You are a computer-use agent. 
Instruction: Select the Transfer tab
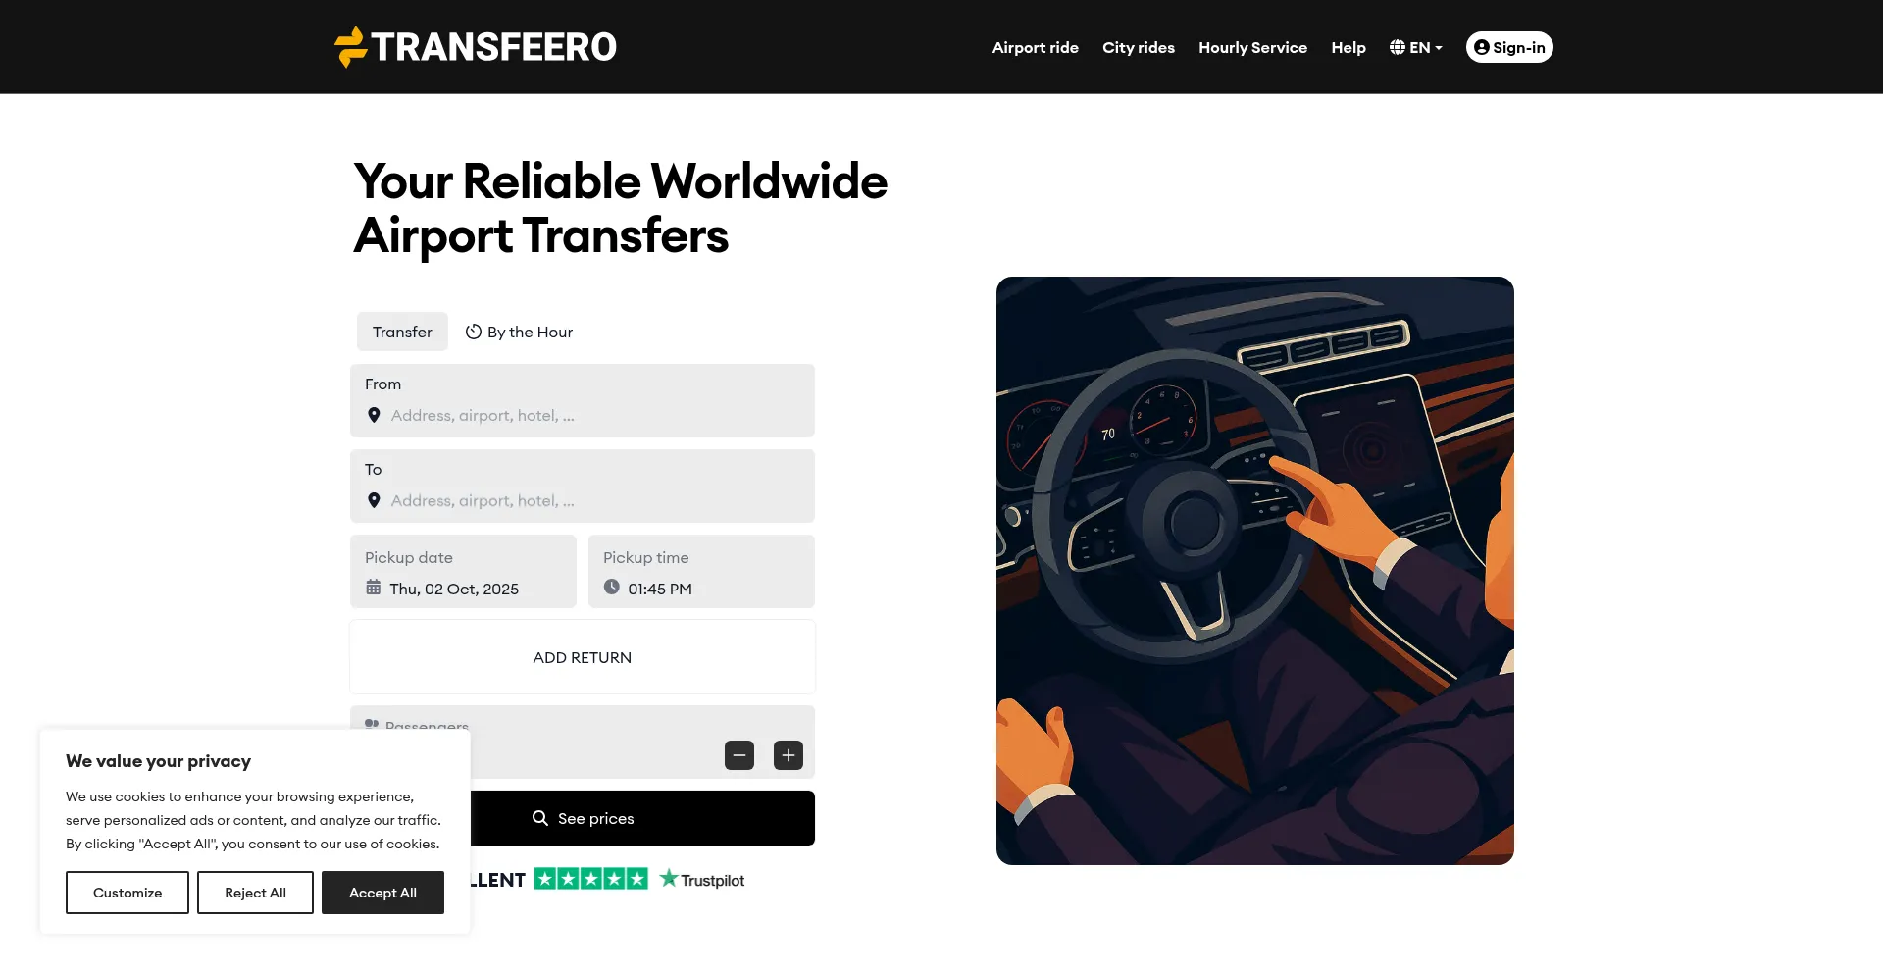point(402,332)
